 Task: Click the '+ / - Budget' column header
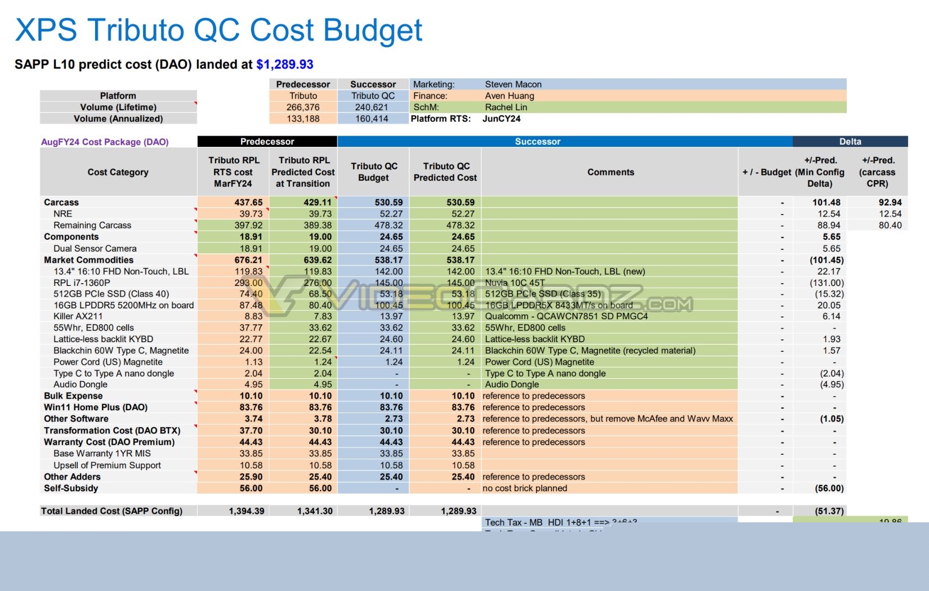pyautogui.click(x=766, y=172)
